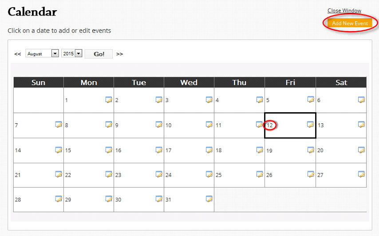The height and width of the screenshot is (236, 379).
Task: Open the edit icon on day 10
Action: [209, 124]
